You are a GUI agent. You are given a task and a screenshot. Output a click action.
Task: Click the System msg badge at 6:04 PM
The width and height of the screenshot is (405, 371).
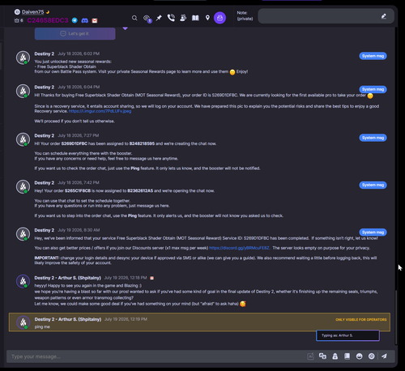pyautogui.click(x=373, y=89)
